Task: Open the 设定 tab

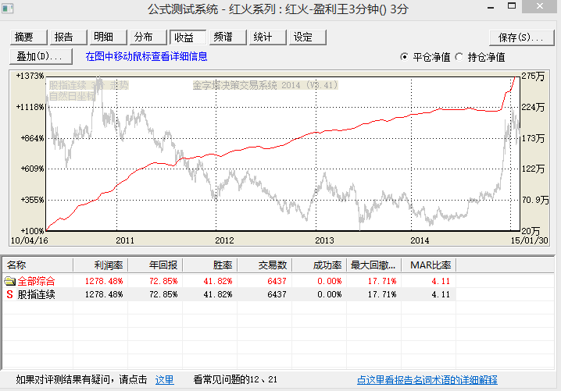Action: [304, 37]
